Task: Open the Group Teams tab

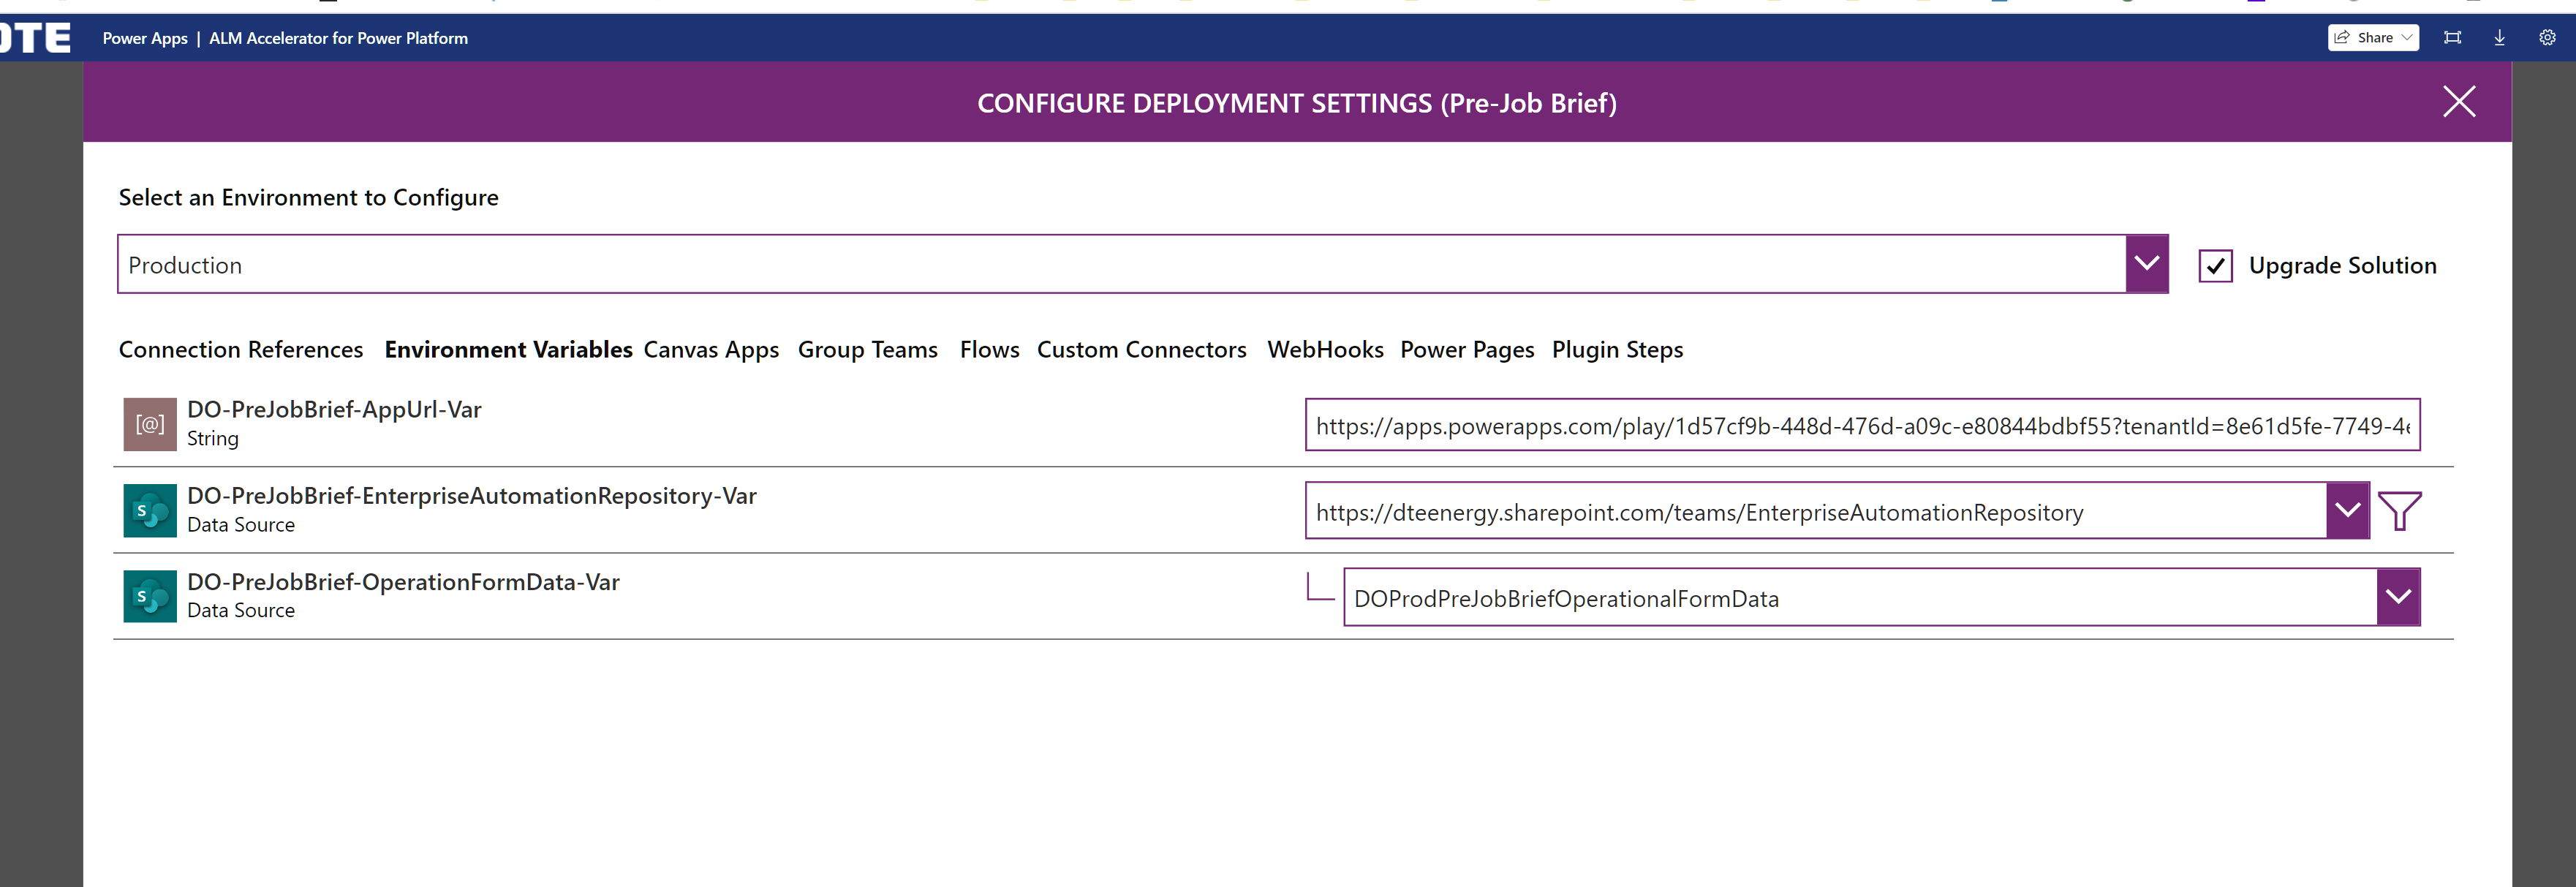Action: pos(867,350)
